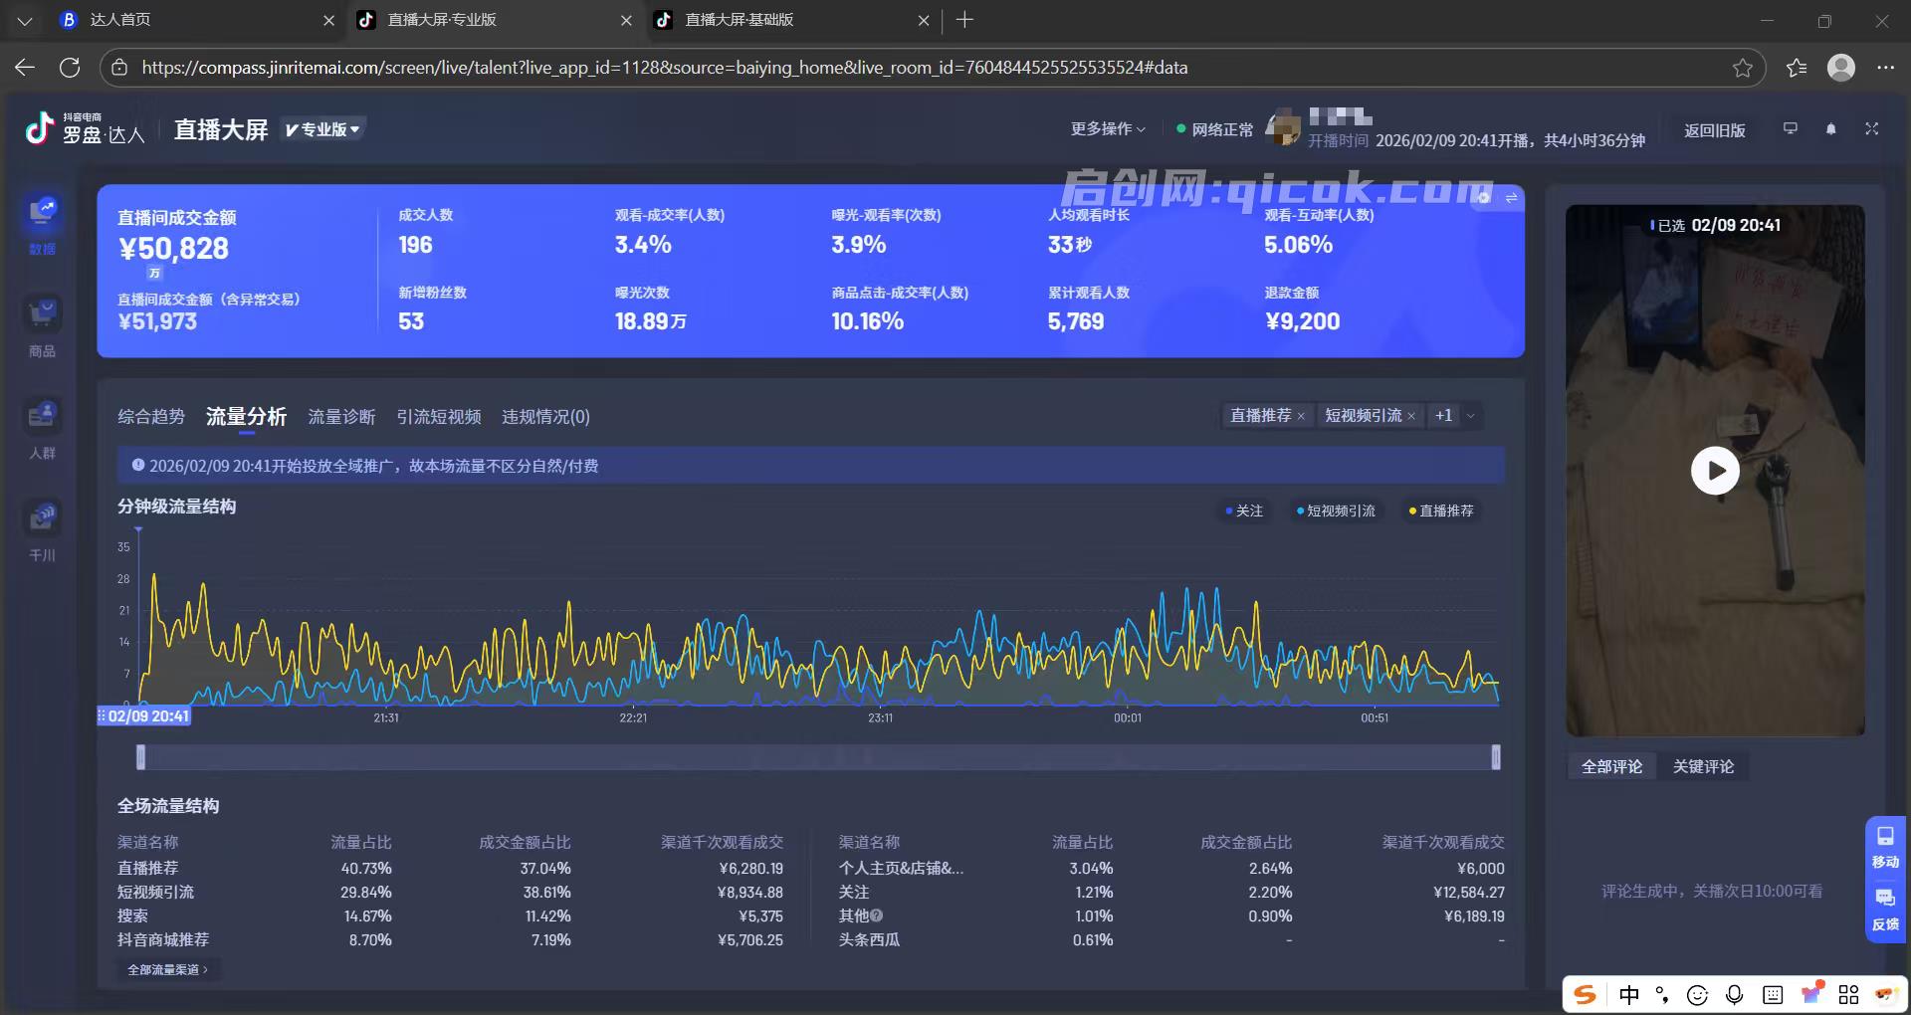Click the monitor screen icon in header
This screenshot has height=1015, width=1911.
pyautogui.click(x=1791, y=129)
